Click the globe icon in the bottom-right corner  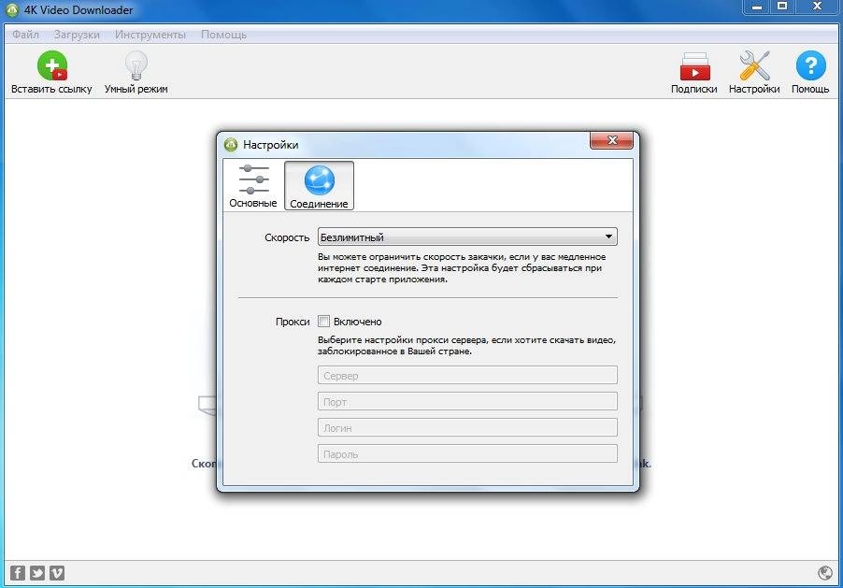tap(824, 573)
